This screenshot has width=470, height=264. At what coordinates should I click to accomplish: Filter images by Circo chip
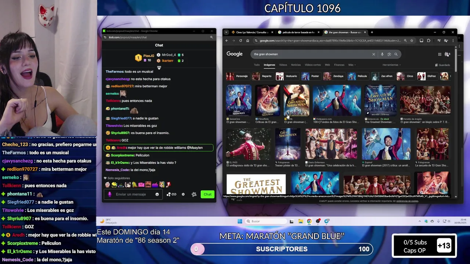[x=406, y=76]
